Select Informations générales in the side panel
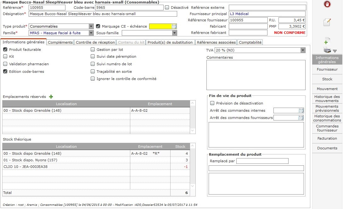343x209 pixels. [327, 60]
